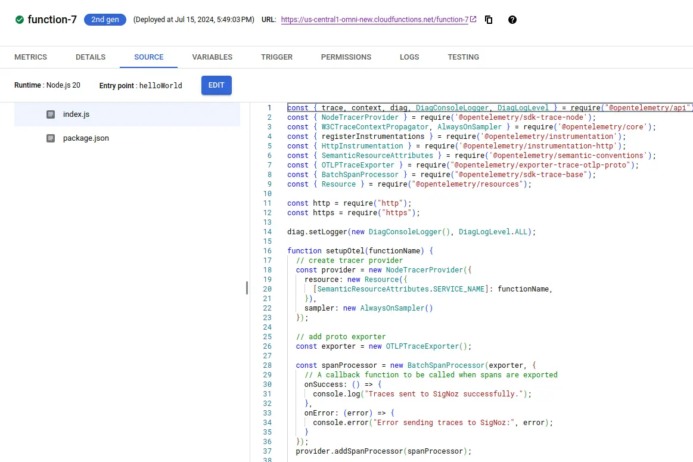The image size is (693, 462).
Task: Click the 2nd gen badge
Action: [105, 20]
